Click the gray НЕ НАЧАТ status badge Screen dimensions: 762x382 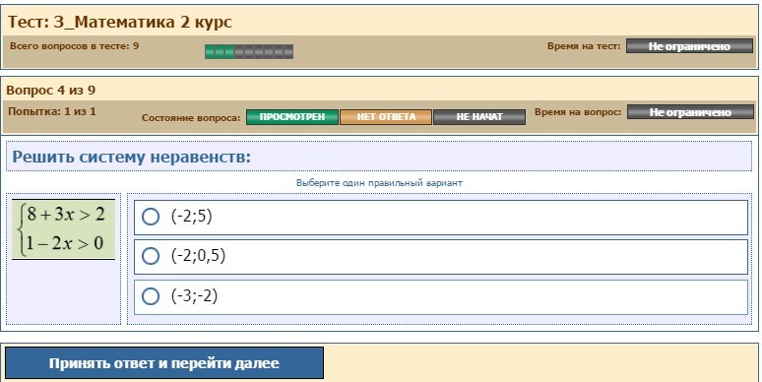[x=479, y=117]
